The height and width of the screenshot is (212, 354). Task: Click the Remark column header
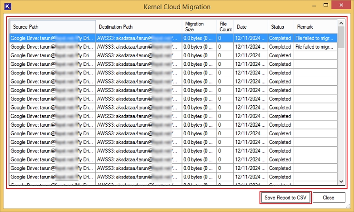[315, 27]
